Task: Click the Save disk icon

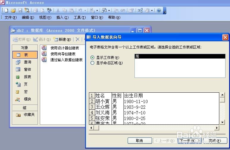Action: point(20,10)
